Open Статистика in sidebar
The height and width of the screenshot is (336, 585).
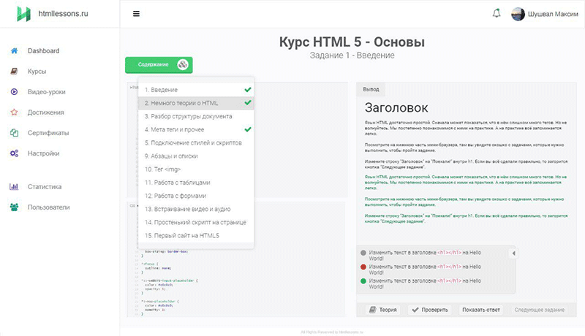[45, 186]
